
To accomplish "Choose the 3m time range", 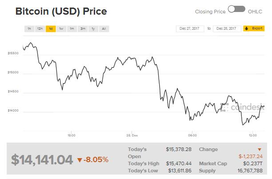I will (83, 28).
